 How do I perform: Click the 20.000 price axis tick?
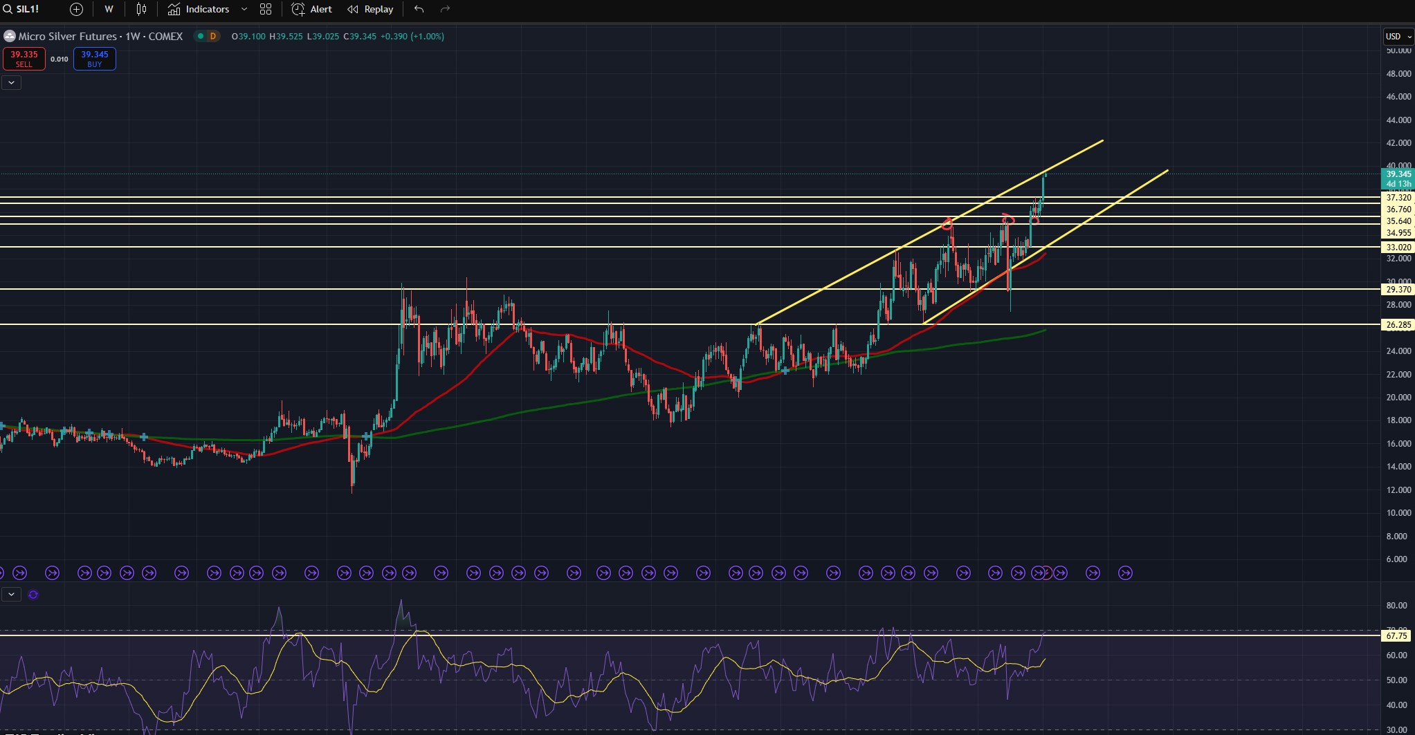point(1398,397)
